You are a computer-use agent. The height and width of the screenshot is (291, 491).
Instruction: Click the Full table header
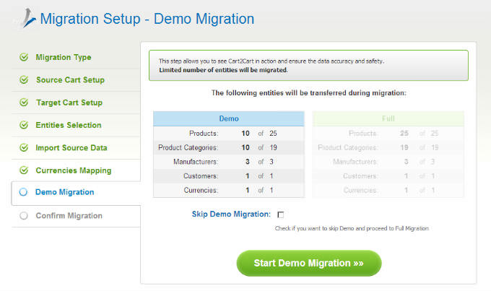(x=388, y=118)
